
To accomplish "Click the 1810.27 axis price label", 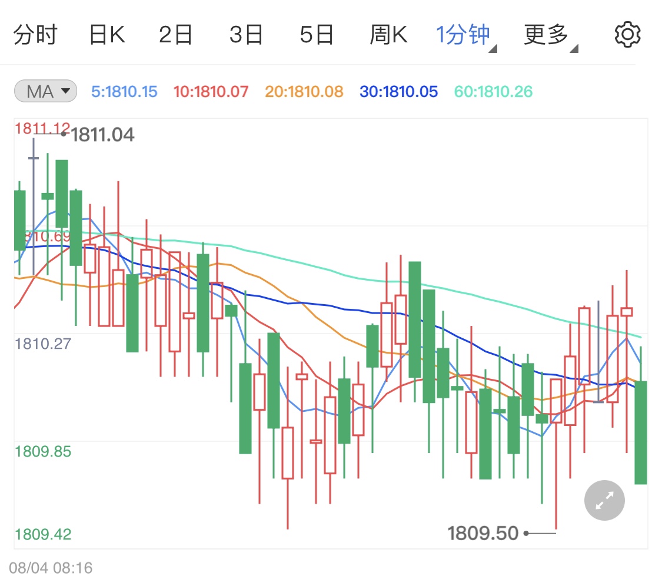I will [43, 344].
